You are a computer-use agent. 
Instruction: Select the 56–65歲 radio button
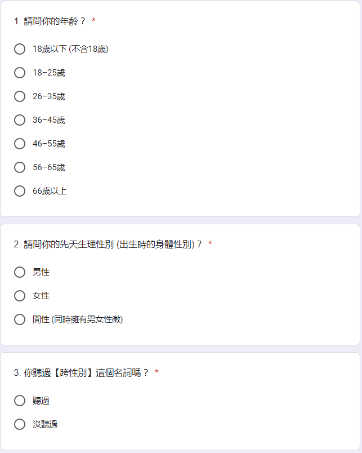[20, 167]
